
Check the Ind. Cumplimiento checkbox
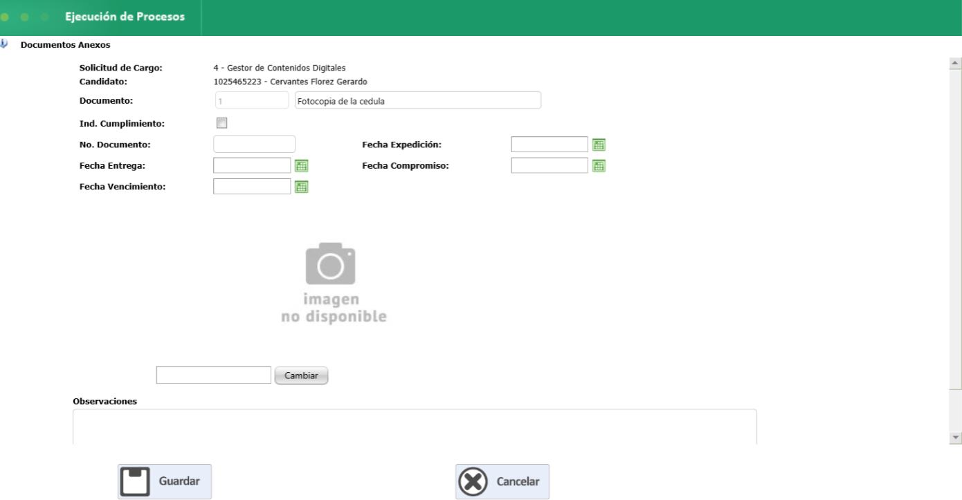click(x=221, y=123)
